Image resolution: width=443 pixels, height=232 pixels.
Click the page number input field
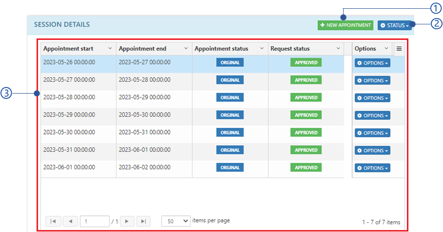[x=95, y=221]
